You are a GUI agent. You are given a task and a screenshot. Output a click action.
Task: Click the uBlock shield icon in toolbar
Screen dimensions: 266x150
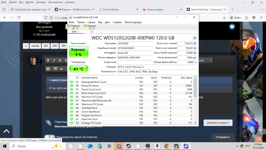click(x=254, y=18)
